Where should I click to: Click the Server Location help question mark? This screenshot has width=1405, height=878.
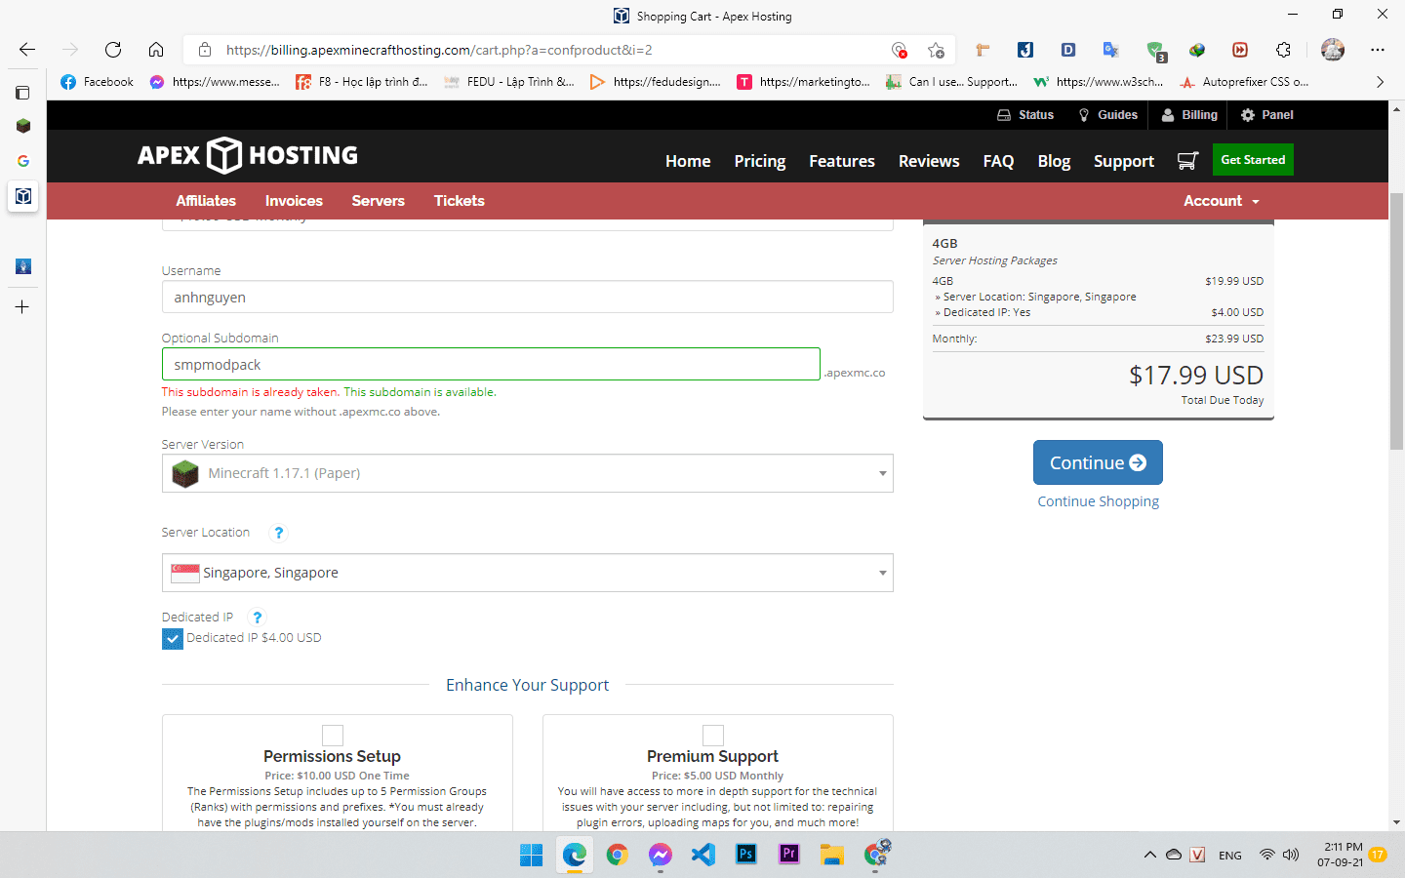[279, 533]
